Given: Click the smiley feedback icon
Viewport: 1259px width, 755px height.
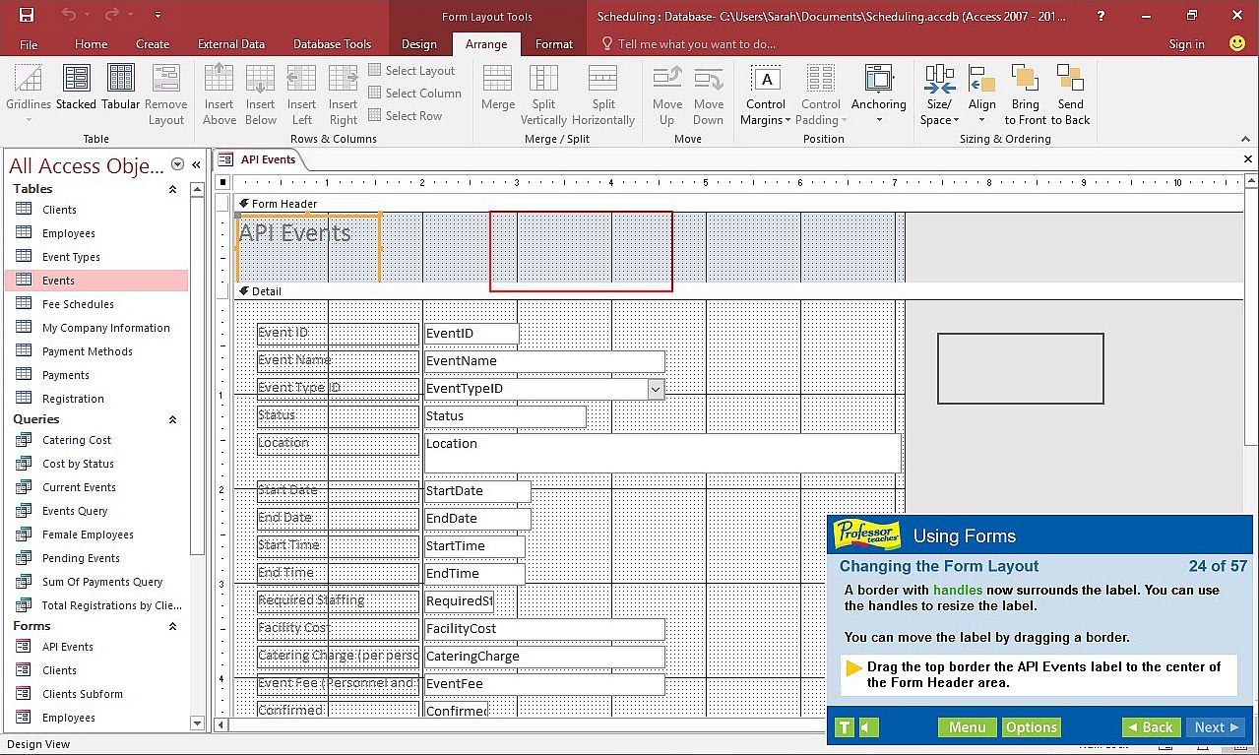Looking at the screenshot, I should [1237, 43].
